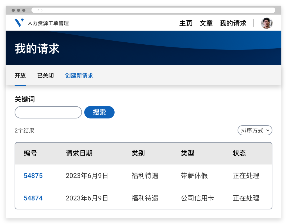The image size is (287, 224).
Task: Click the 请求日期 column header
Action: pos(79,153)
